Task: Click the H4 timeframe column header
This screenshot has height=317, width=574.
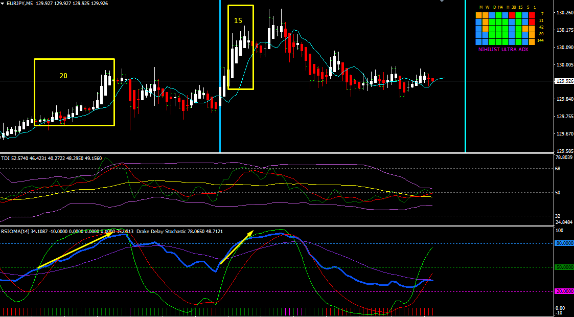Action: coord(500,7)
